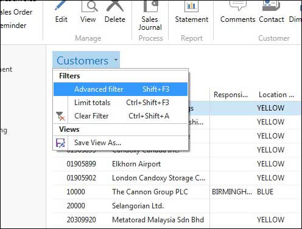Select the Elkhorn Airport customer row
Image resolution: width=302 pixels, height=229 pixels.
coord(177,164)
